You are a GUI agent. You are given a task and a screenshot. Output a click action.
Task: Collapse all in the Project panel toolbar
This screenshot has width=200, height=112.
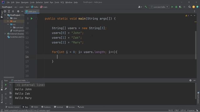tap(13, 12)
